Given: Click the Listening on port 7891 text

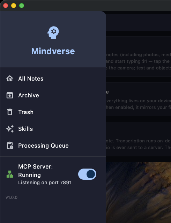Looking at the screenshot, I should pyautogui.click(x=45, y=183).
